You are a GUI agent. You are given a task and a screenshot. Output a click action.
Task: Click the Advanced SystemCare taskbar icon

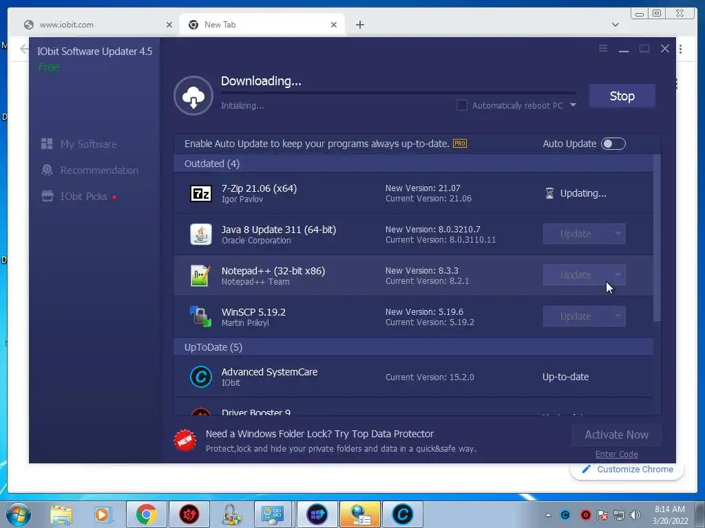click(x=402, y=514)
